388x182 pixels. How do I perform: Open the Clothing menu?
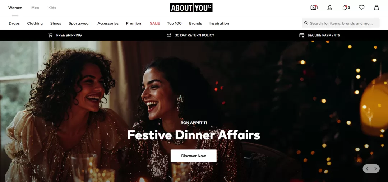click(x=35, y=23)
